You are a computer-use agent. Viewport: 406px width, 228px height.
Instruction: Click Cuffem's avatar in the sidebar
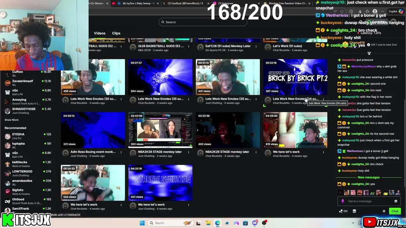(x=8, y=73)
